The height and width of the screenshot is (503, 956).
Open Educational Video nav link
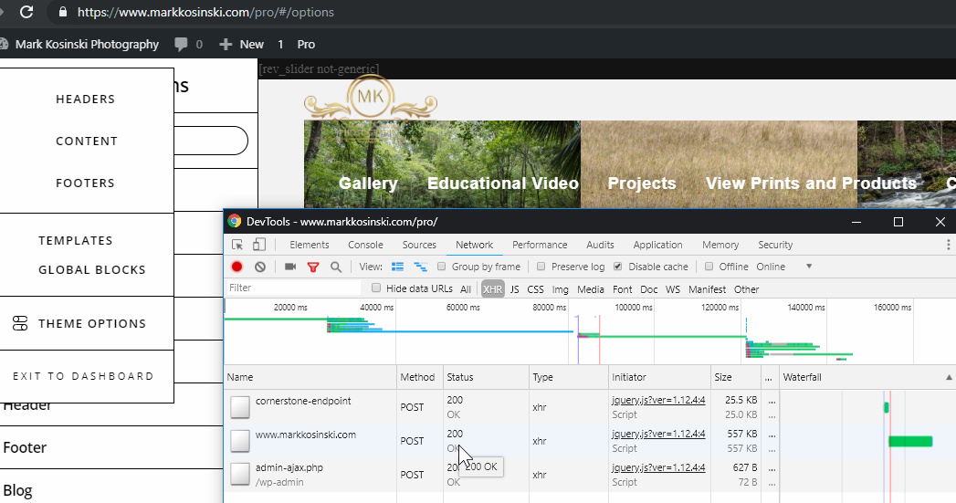[x=503, y=183]
